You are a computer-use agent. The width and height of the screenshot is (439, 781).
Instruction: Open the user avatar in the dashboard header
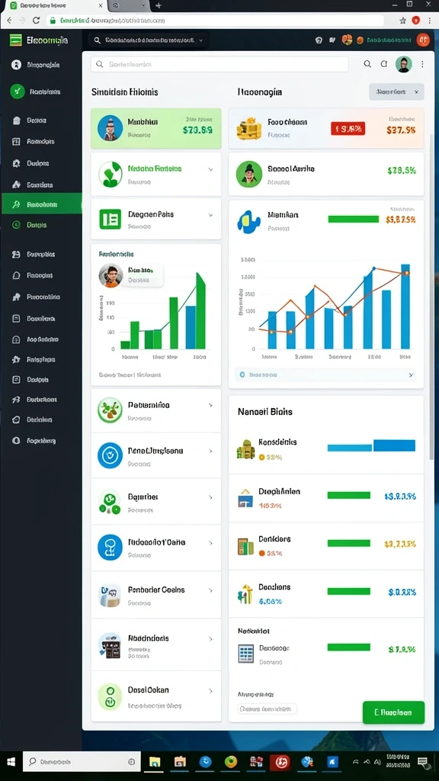click(404, 64)
